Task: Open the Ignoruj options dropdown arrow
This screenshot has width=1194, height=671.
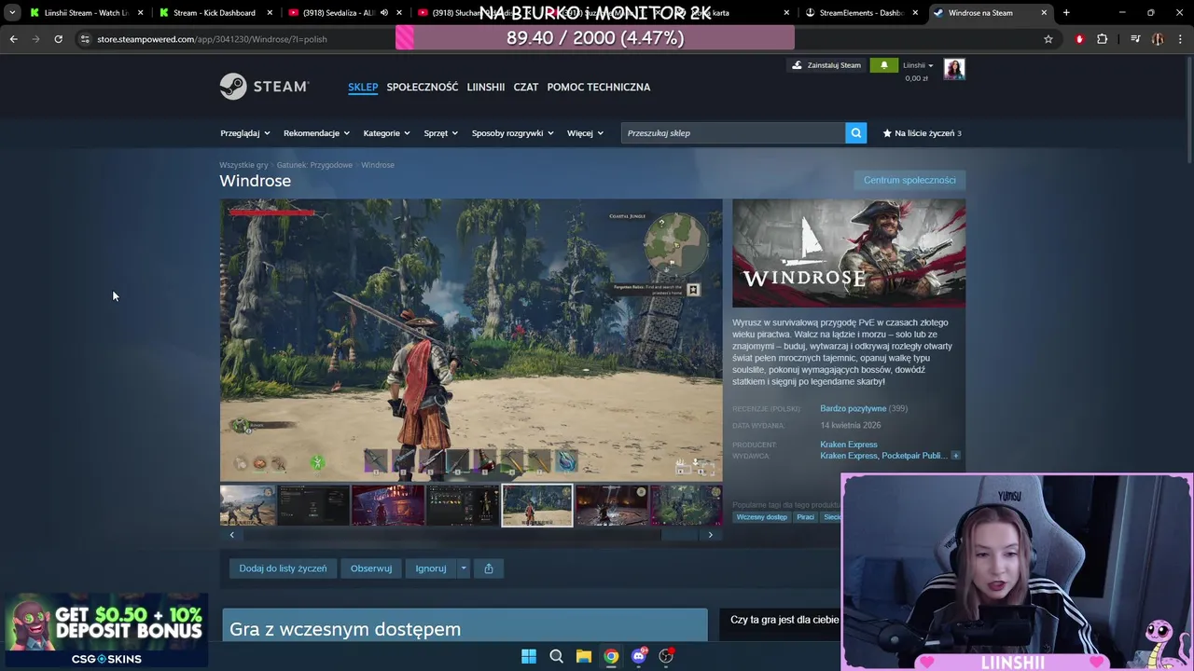Action: pyautogui.click(x=463, y=568)
